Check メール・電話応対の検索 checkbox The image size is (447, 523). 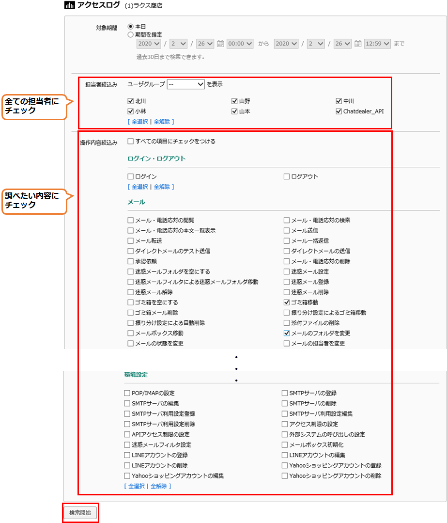point(287,221)
